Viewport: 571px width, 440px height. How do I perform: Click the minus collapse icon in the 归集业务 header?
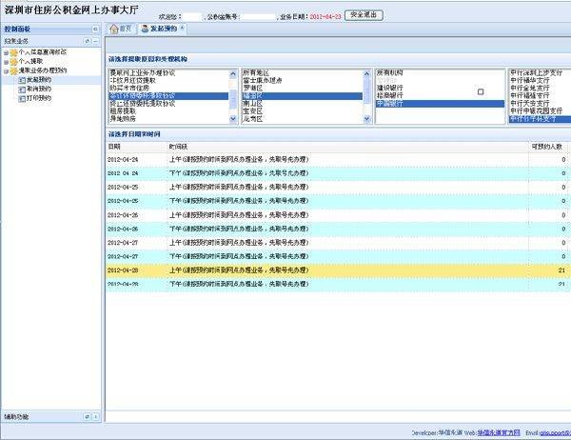point(95,41)
